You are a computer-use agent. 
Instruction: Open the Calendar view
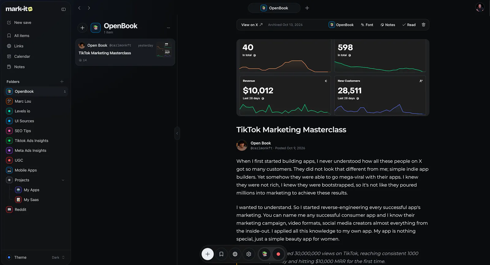pos(36,57)
